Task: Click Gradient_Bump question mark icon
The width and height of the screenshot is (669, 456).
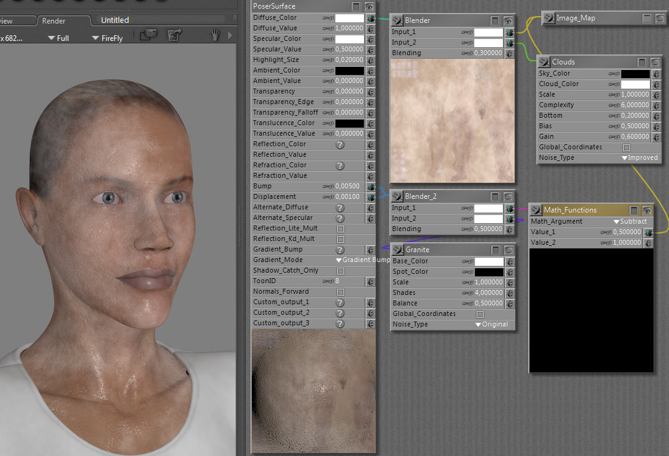Action: point(340,250)
